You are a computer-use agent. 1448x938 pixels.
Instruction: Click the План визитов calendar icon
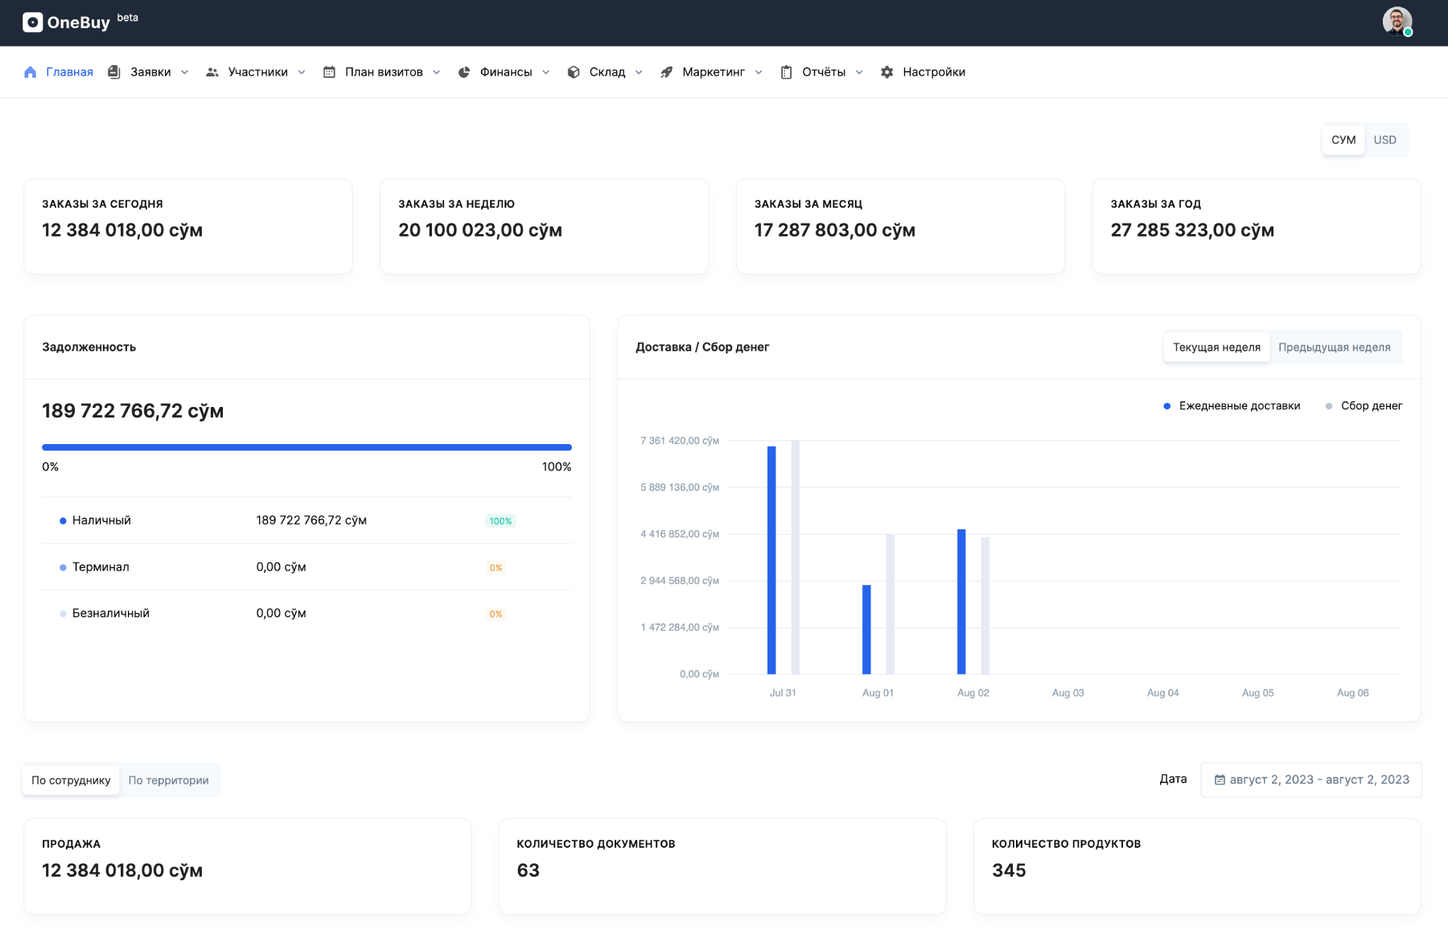329,72
